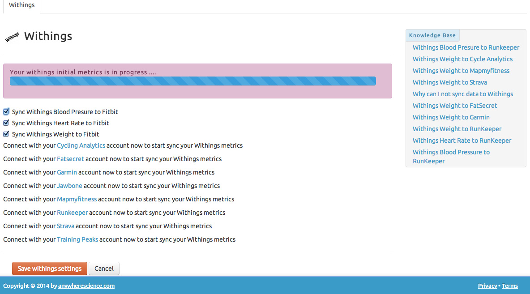
Task: Open the Training Peaks link
Action: point(77,239)
